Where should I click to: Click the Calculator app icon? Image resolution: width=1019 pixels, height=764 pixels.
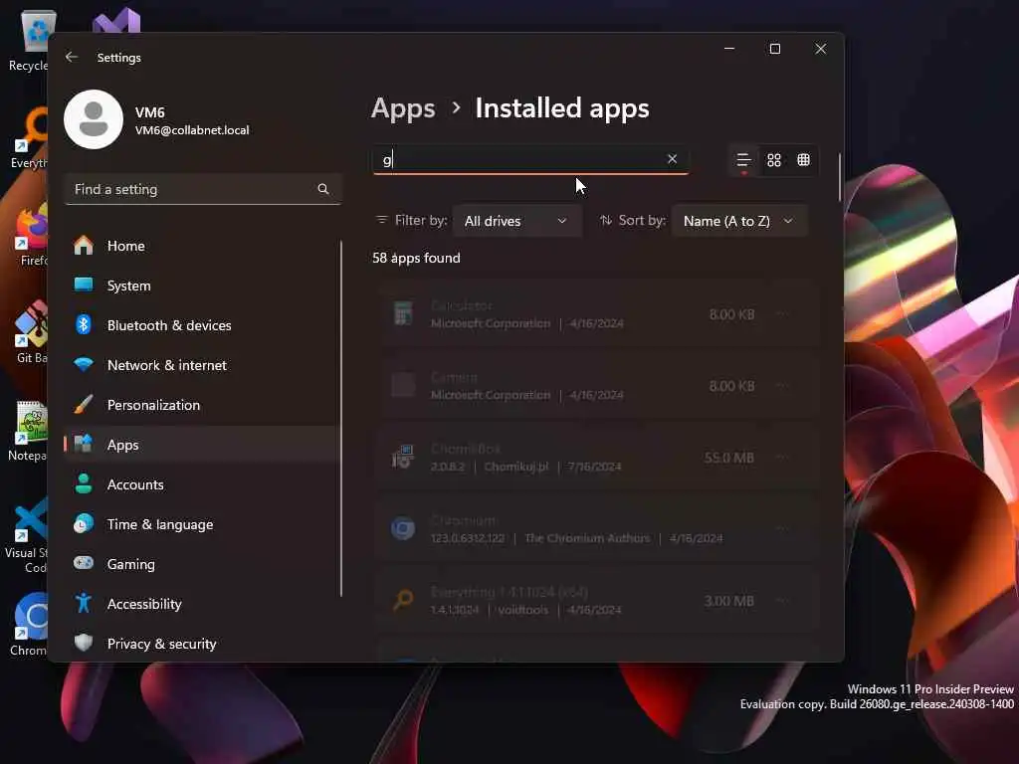(403, 314)
